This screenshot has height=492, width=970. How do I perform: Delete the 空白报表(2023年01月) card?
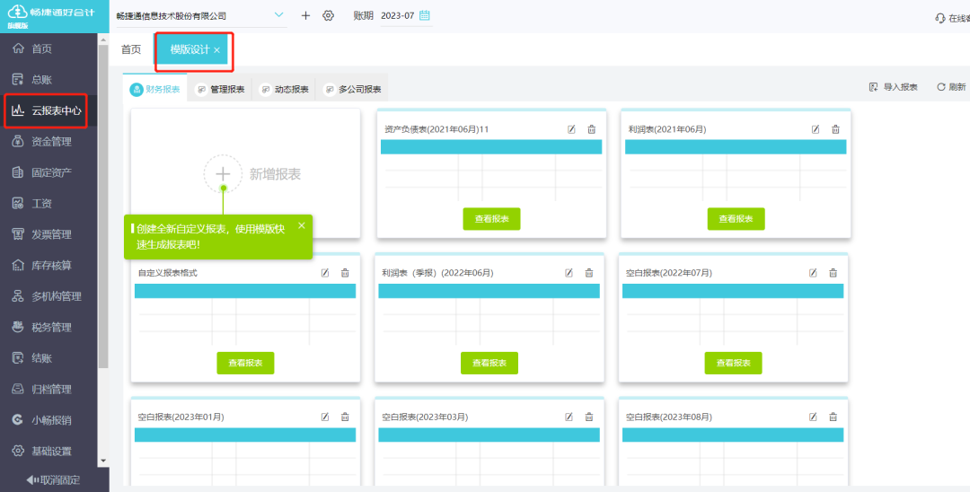coord(345,417)
